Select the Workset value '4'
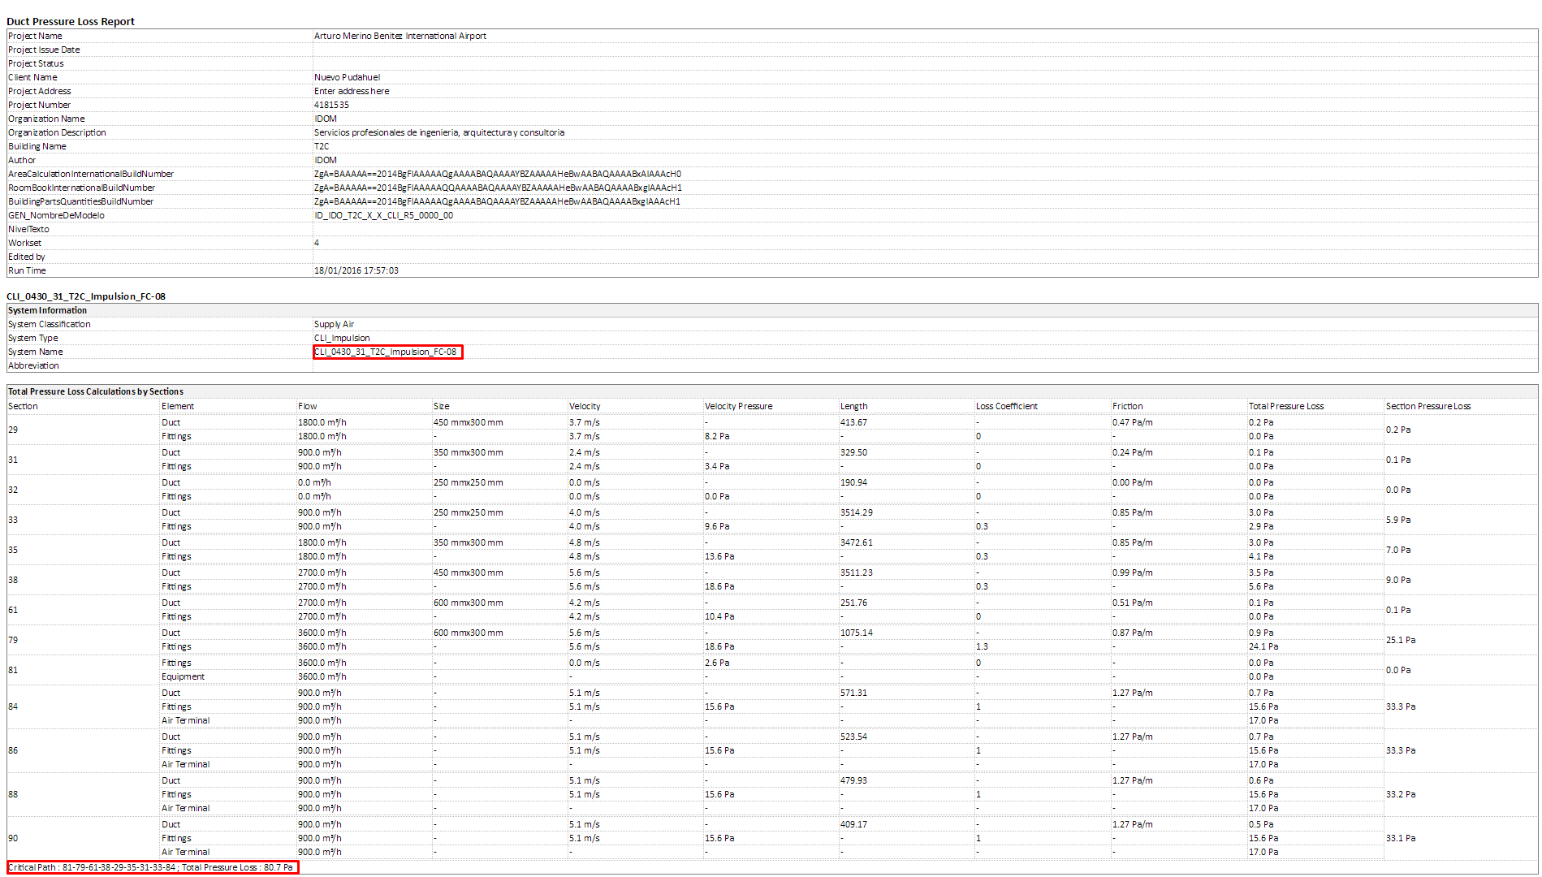This screenshot has height=877, width=1542. tap(317, 243)
